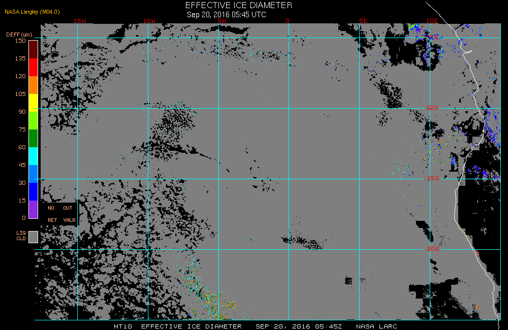Click the 10S latitude label
This screenshot has width=508, height=330.
point(432,108)
